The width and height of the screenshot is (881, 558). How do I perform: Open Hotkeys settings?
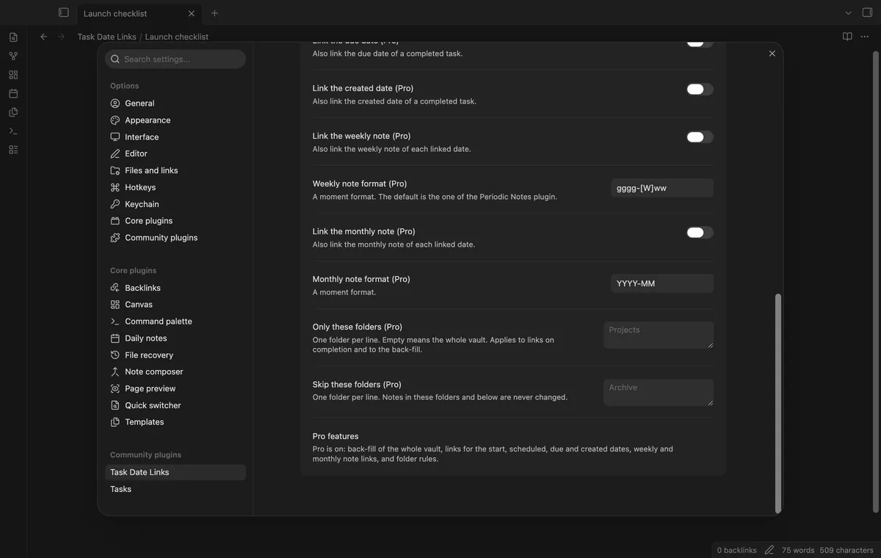click(175, 187)
